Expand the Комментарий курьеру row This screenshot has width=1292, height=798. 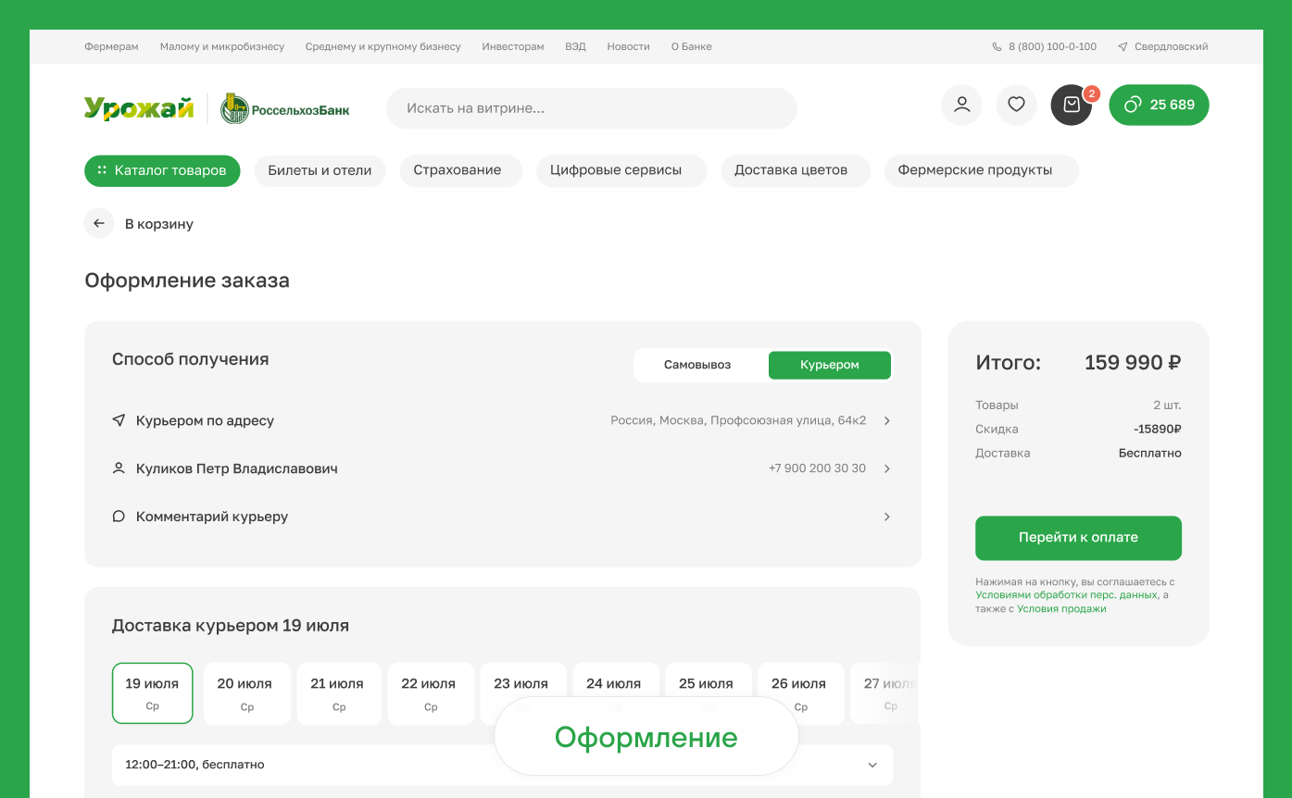(x=886, y=516)
